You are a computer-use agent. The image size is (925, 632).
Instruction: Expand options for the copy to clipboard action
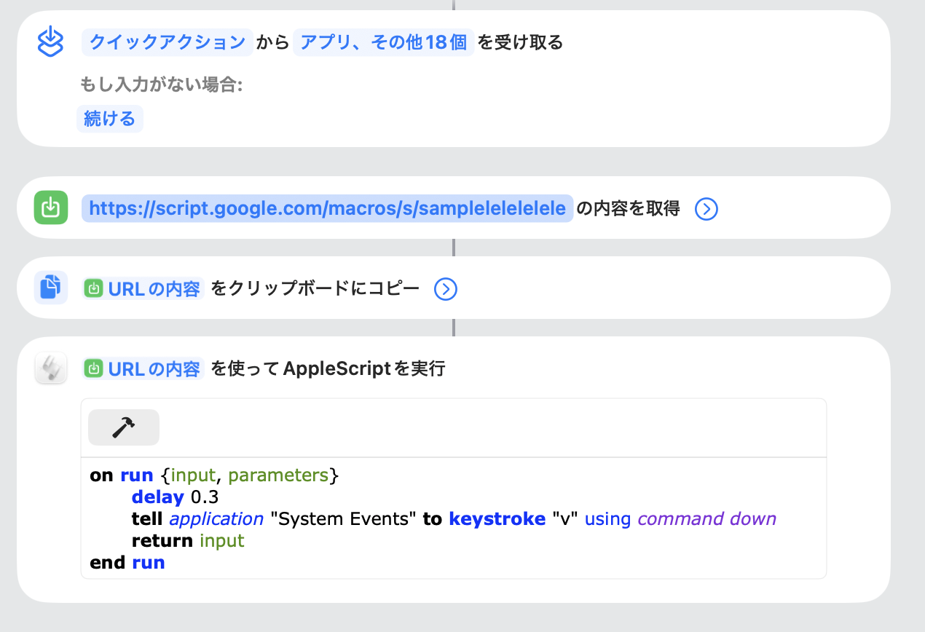click(445, 289)
